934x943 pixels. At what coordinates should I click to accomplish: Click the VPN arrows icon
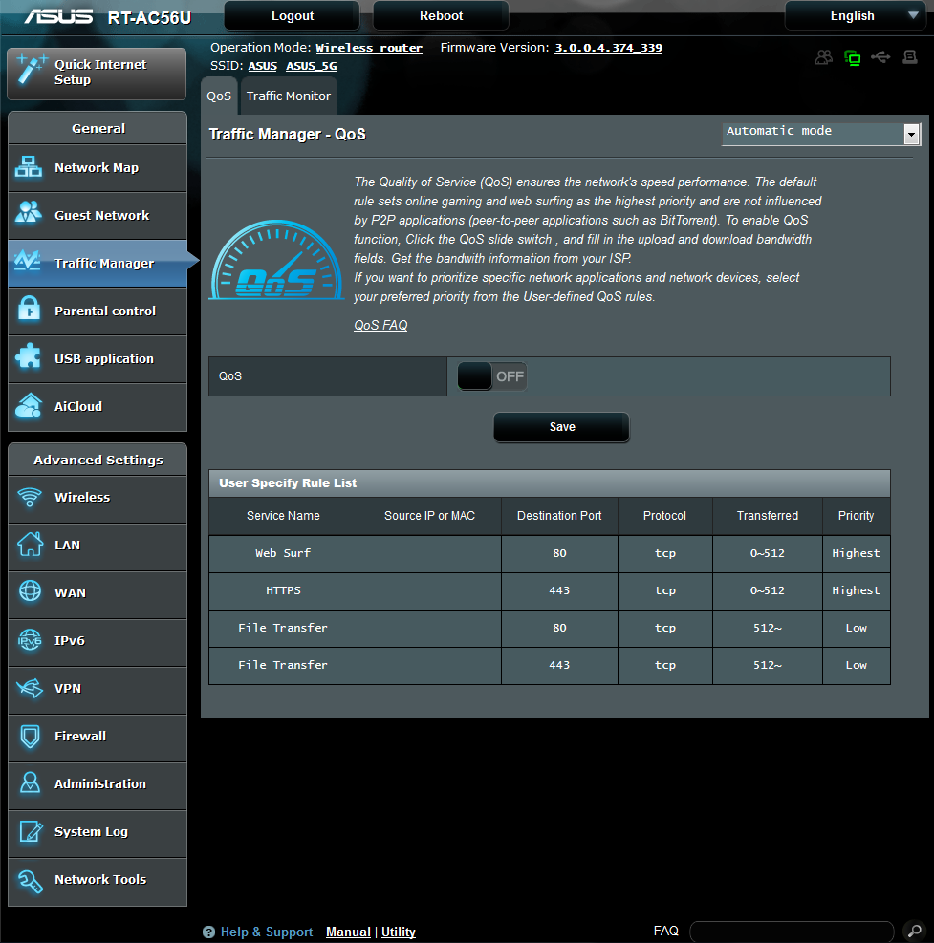pyautogui.click(x=30, y=688)
